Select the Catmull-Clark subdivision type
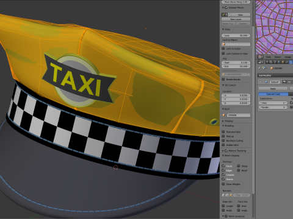The height and width of the screenshot is (219, 293). point(273,94)
